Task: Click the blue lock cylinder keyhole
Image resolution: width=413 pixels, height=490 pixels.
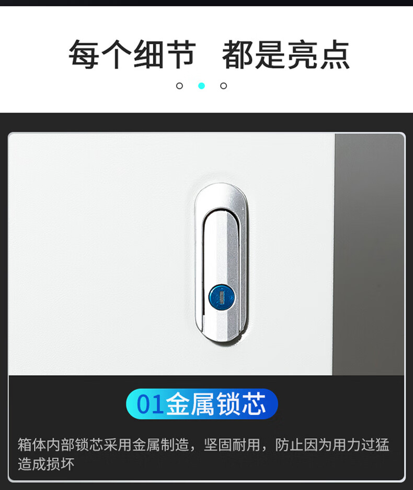Action: click(222, 297)
